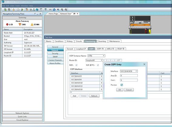Click the link/circuit connector toolbar icon
The width and height of the screenshot is (172, 127).
[x=50, y=10]
